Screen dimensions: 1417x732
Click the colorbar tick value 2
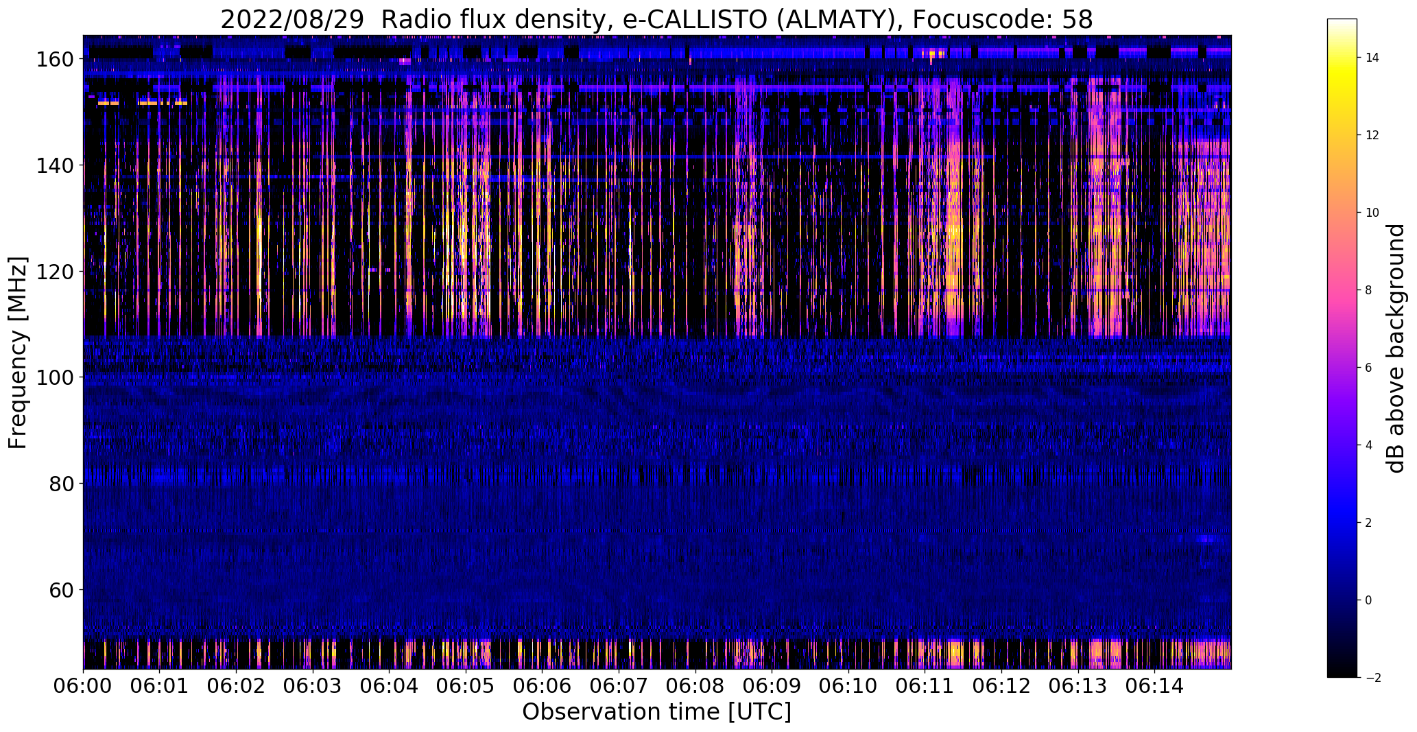click(1368, 523)
